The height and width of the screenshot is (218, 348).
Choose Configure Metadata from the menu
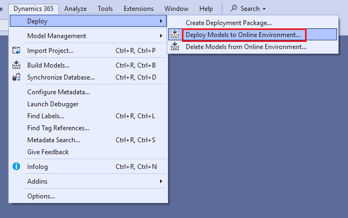pos(58,92)
